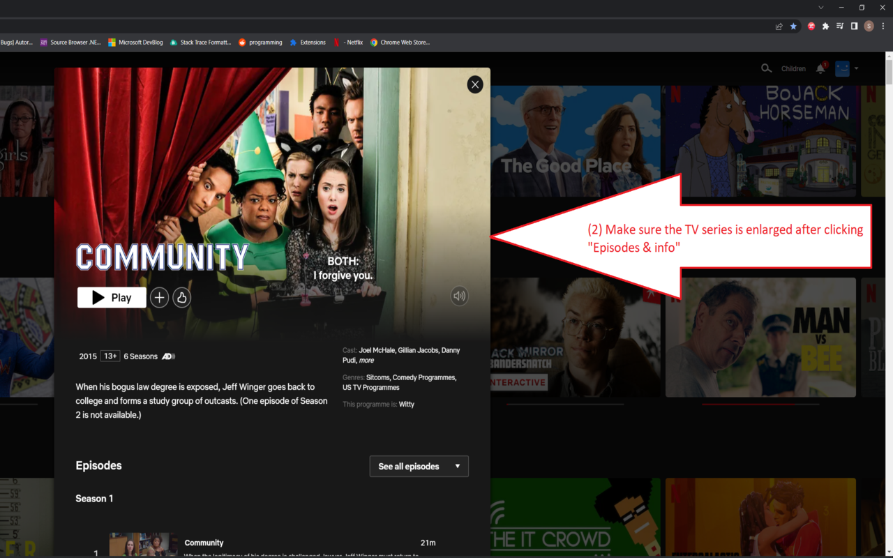
Task: Click the '6 Seasons' text
Action: (x=140, y=356)
